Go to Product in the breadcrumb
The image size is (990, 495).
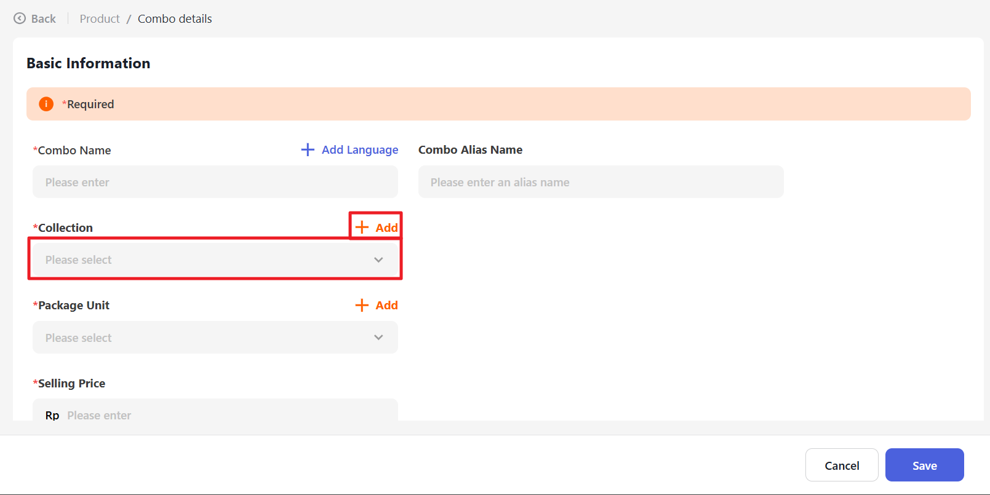[x=100, y=18]
